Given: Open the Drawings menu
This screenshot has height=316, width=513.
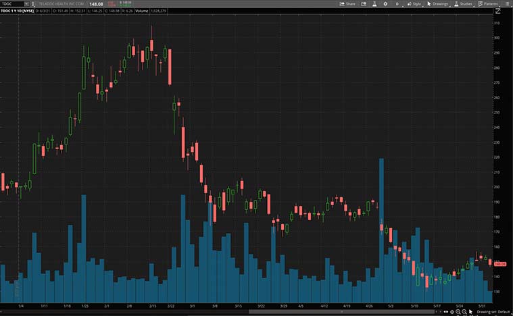Looking at the screenshot, I should (x=438, y=4).
